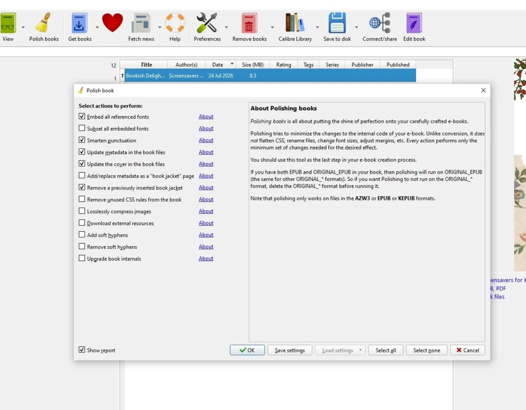Confirm polishing with the OK button
Viewport: 526px width, 410px height.
(247, 350)
